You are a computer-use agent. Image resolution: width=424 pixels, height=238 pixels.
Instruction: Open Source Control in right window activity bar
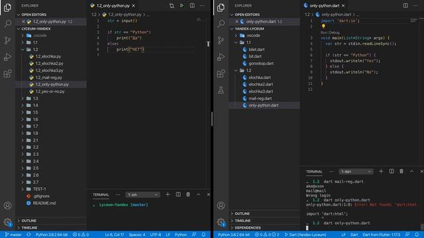[x=221, y=40]
